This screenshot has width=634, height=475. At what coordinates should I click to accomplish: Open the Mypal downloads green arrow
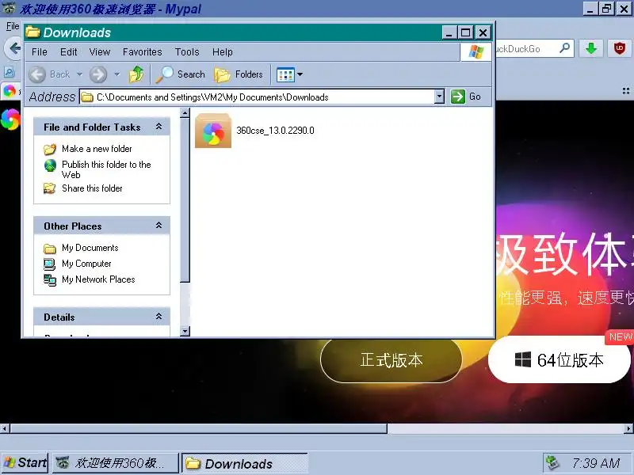pos(591,48)
